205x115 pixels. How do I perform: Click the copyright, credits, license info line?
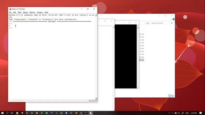pos(43,19)
